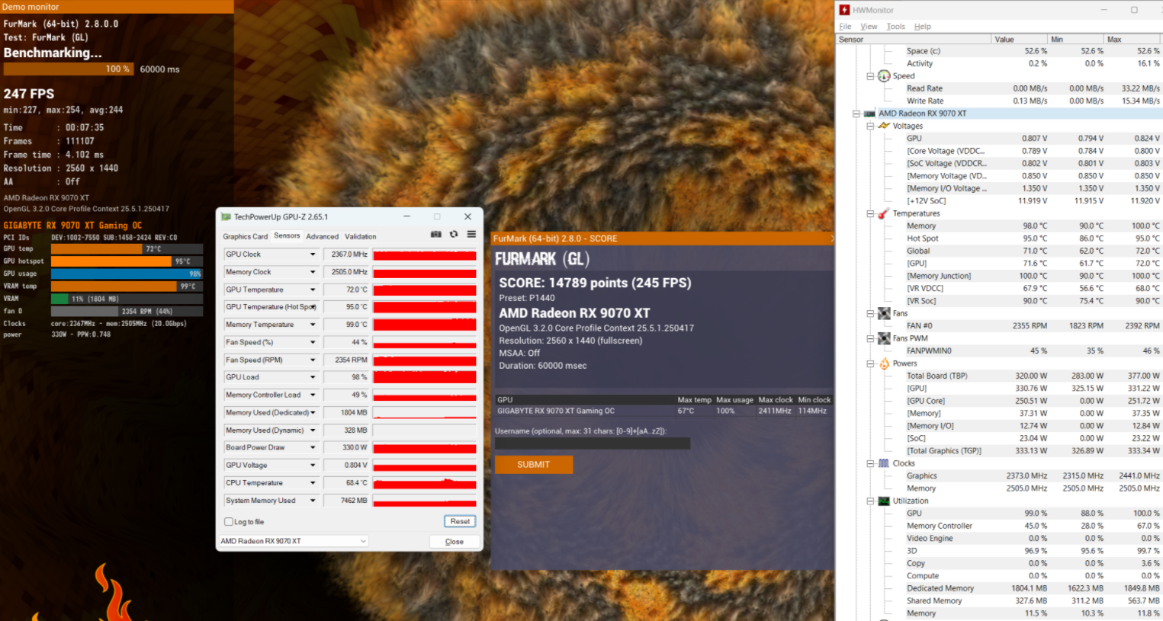Open the Memory Clock sensor dropdown
The height and width of the screenshot is (621, 1163).
pos(313,272)
